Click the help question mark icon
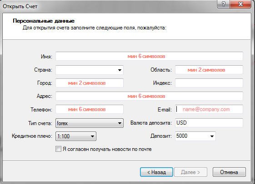The image size is (255, 184). coord(223,4)
